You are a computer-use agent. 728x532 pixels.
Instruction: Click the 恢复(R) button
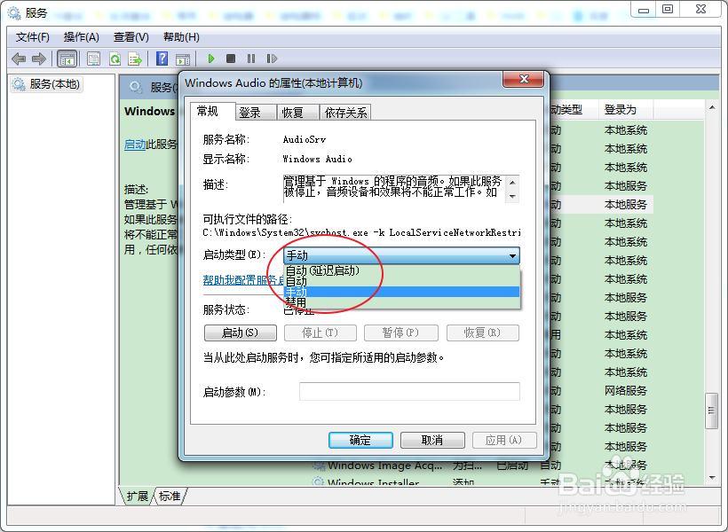(482, 332)
